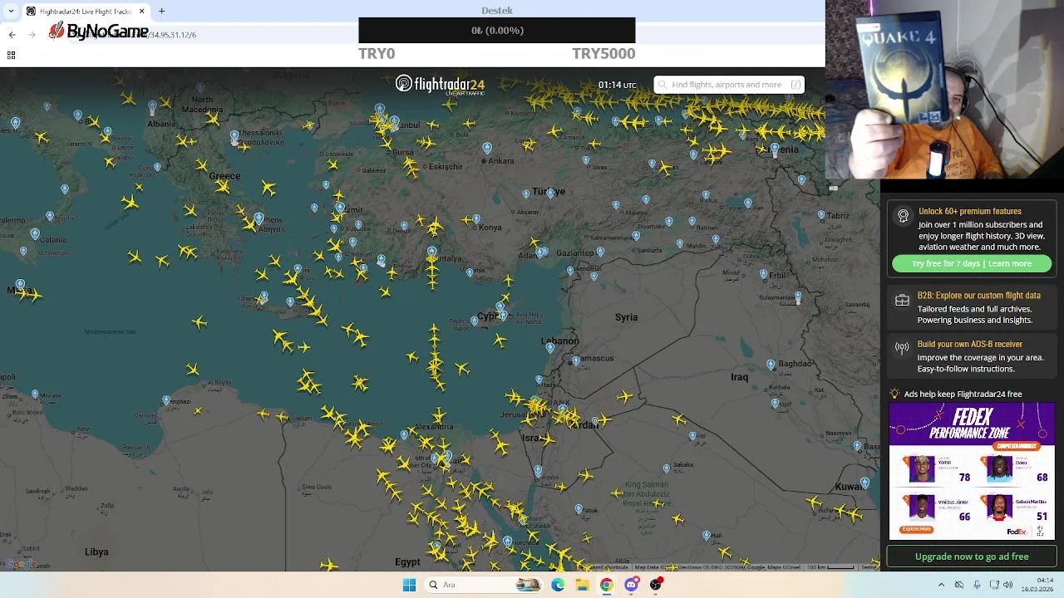
Task: Click the airport pin near Catania
Action: [35, 235]
